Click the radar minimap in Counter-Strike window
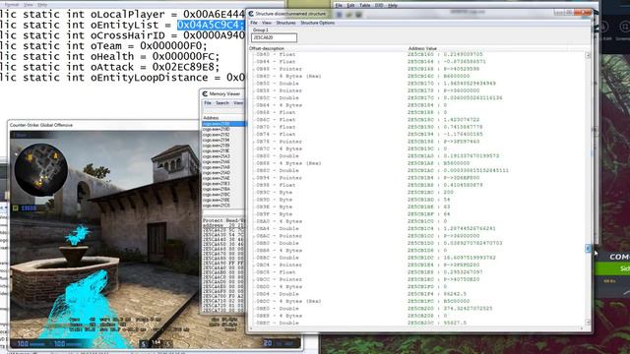 (40, 170)
